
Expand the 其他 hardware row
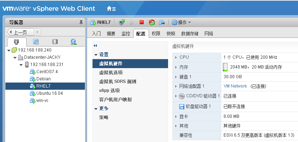tap(176, 126)
